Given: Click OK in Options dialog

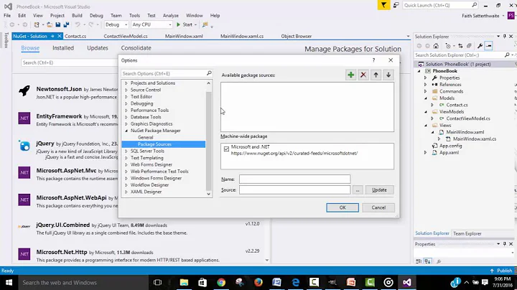Looking at the screenshot, I should 343,207.
